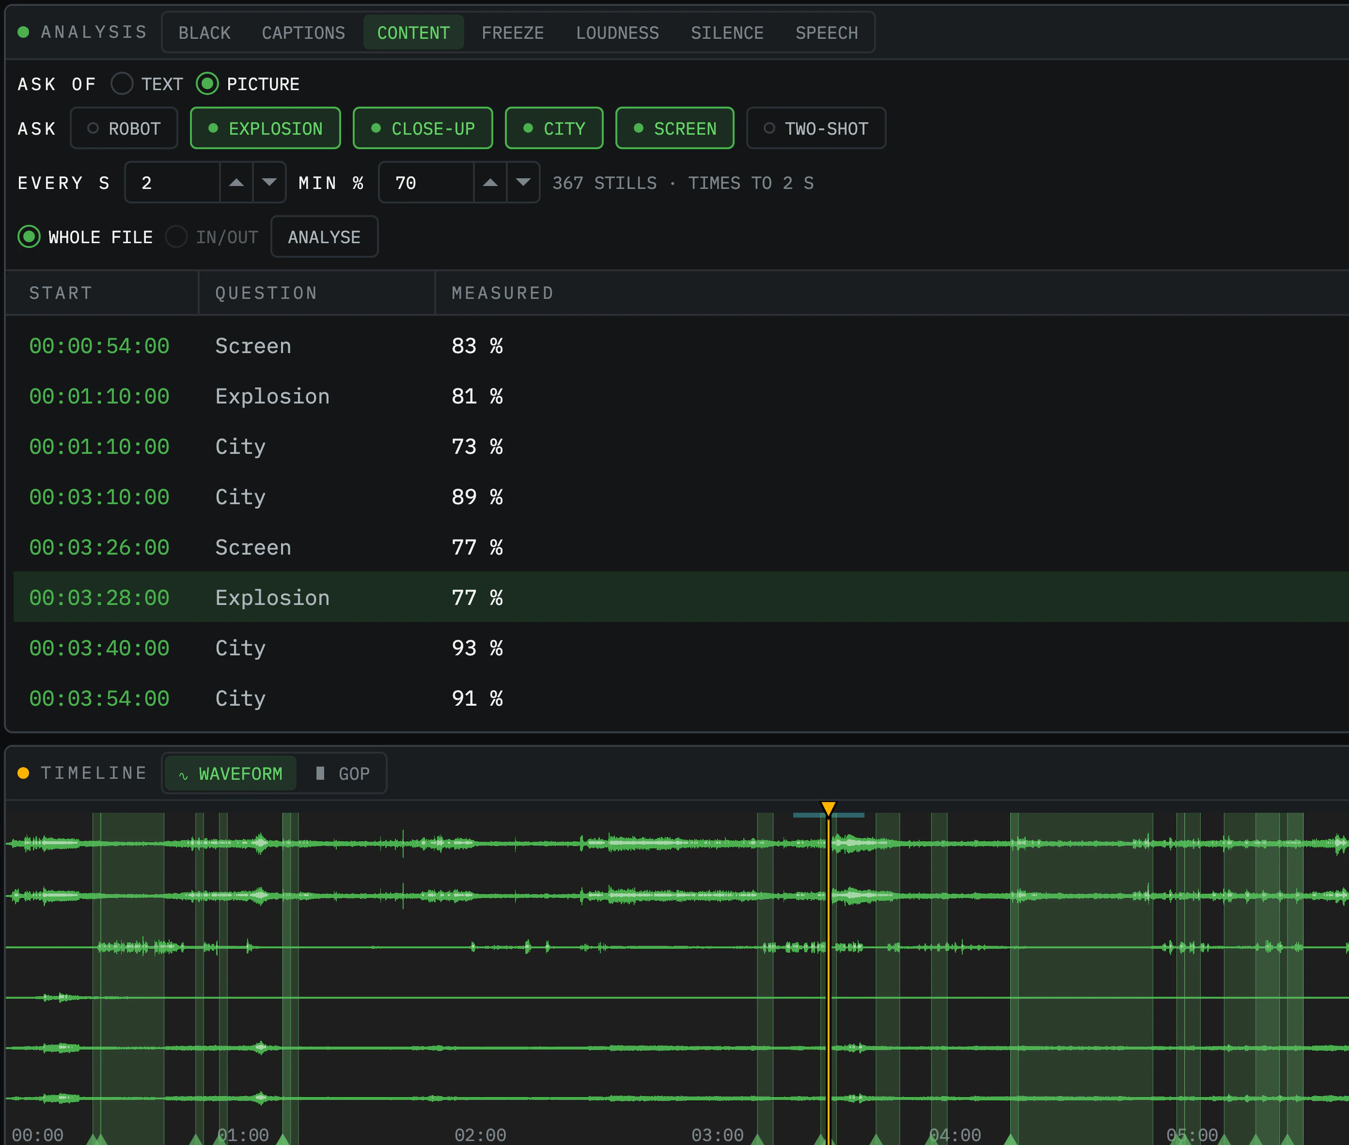Sort by the START column header

(x=102, y=293)
